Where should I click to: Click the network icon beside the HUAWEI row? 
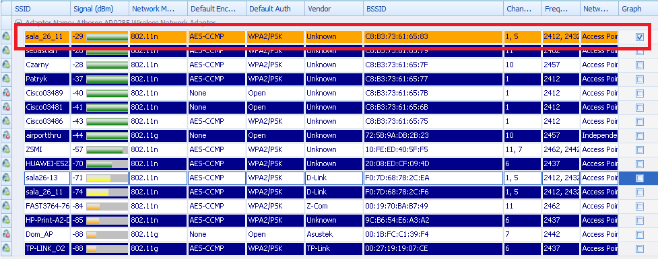6,163
